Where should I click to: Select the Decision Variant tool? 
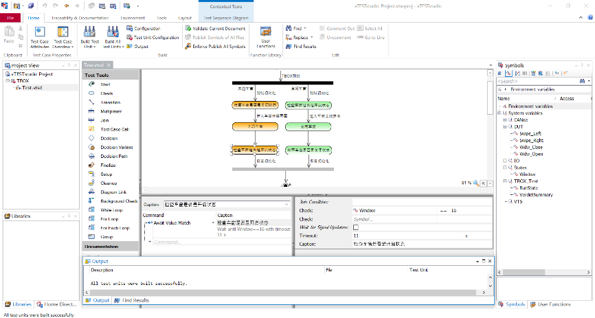click(x=117, y=147)
